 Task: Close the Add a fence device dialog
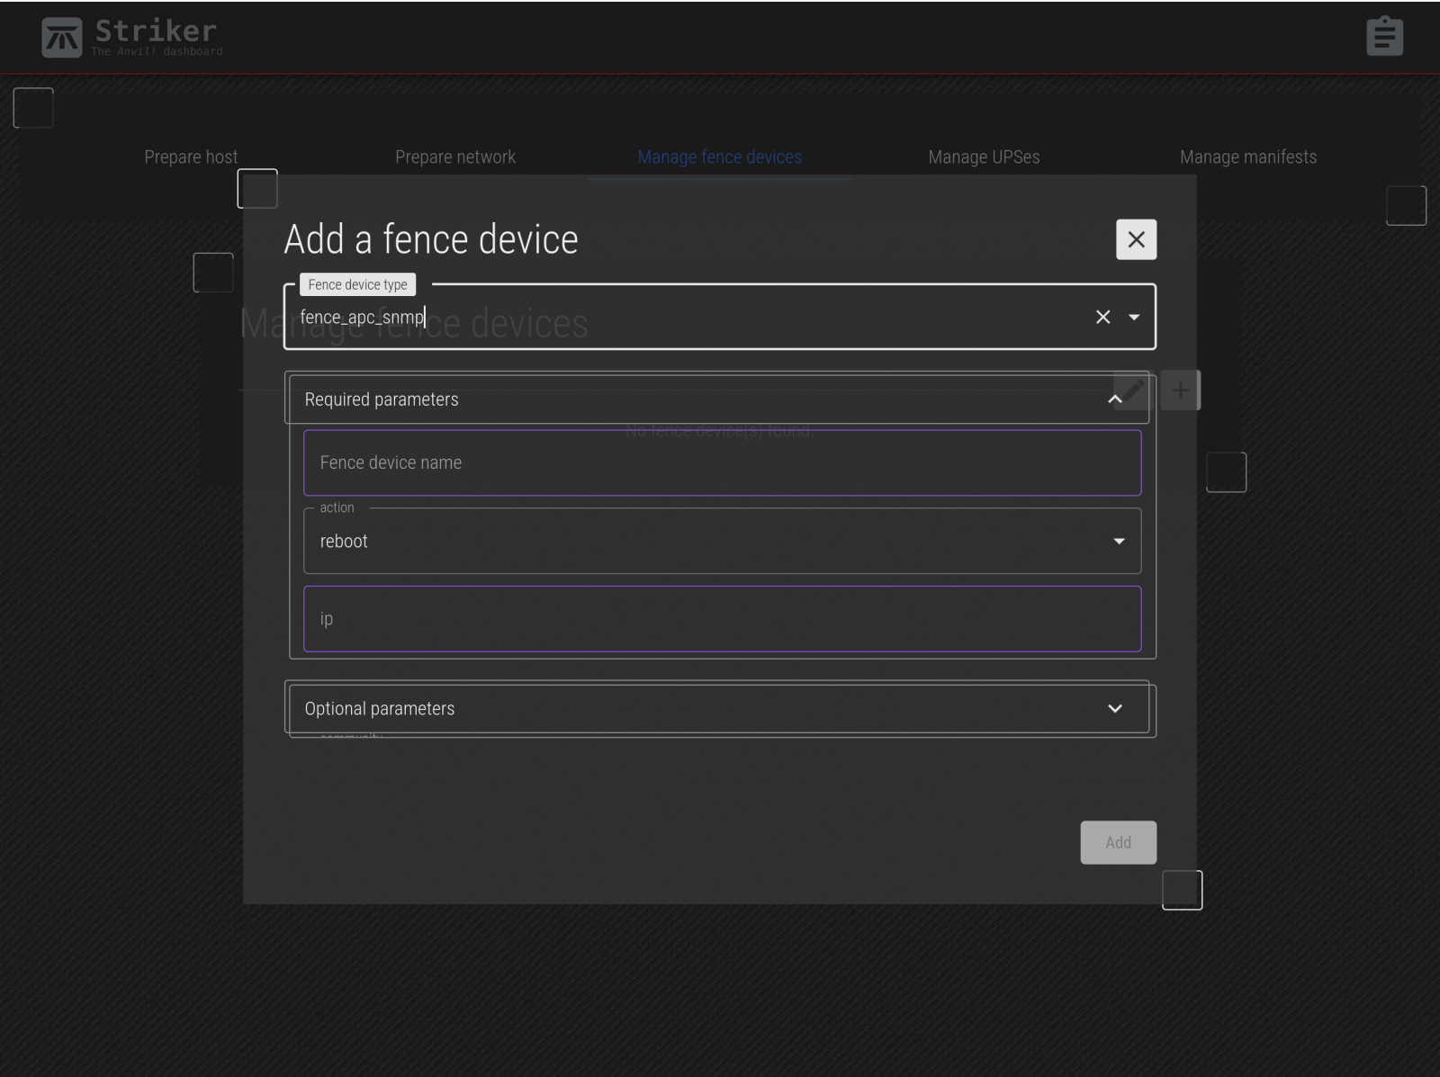click(x=1136, y=239)
